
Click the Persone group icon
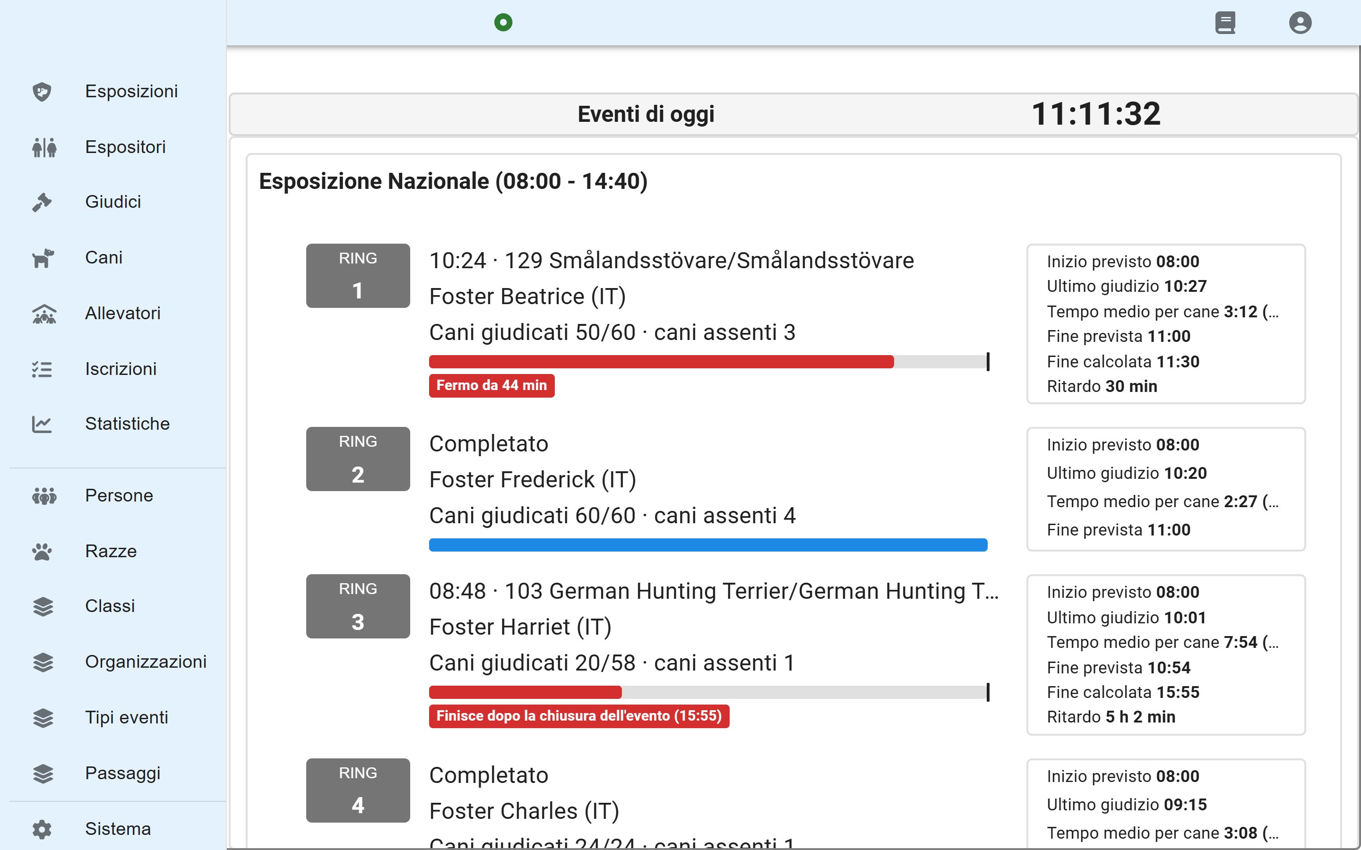coord(44,496)
